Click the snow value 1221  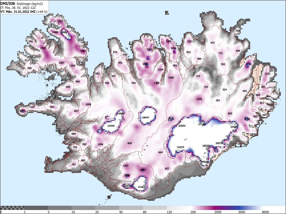pos(190,41)
